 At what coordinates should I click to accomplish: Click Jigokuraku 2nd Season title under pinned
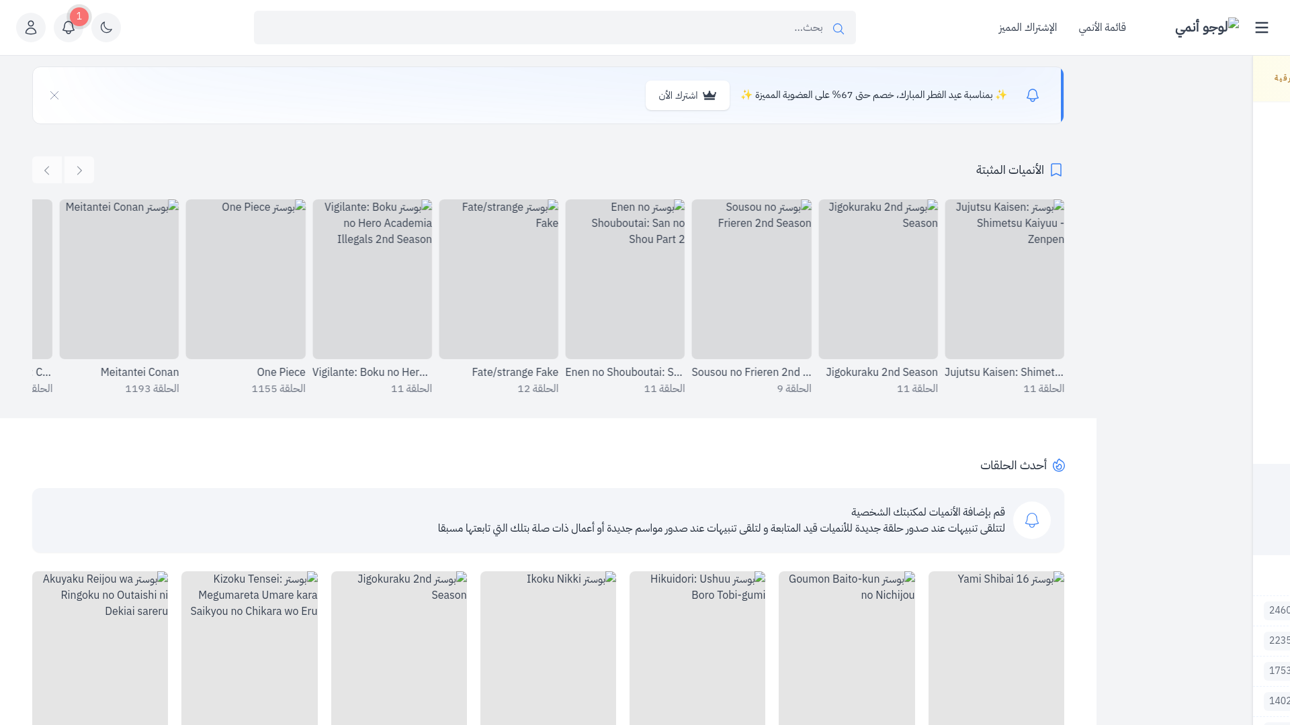click(x=881, y=372)
